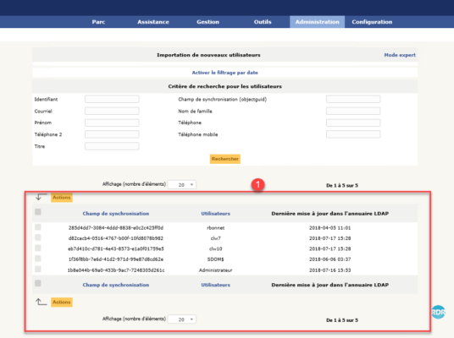Check the select-all box in top header
The width and height of the screenshot is (454, 338).
pos(37,212)
